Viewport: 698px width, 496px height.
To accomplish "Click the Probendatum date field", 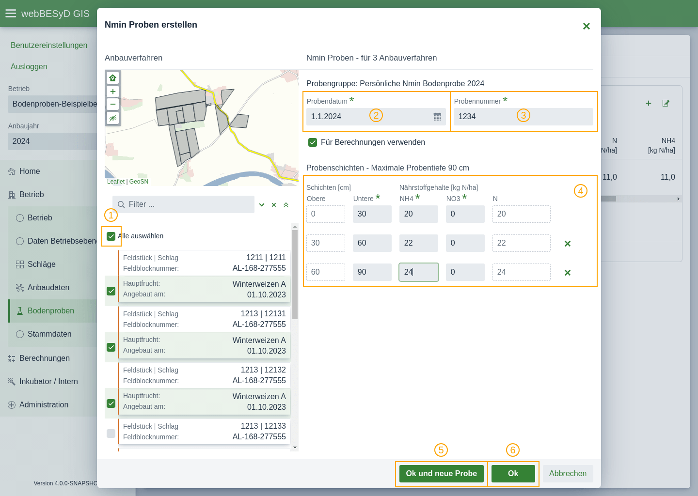I will pyautogui.click(x=376, y=117).
